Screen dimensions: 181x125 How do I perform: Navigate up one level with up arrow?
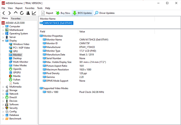[16, 13]
